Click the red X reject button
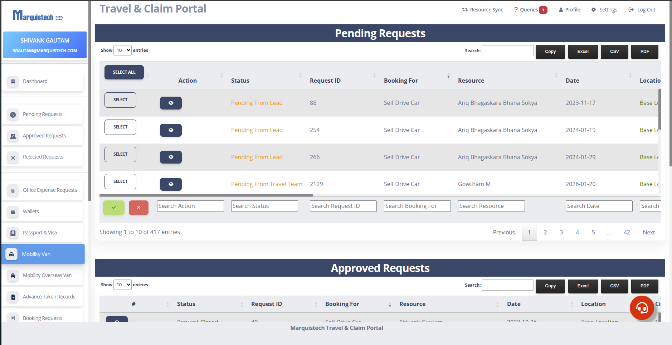Screen dimensions: 672x345 138,208
